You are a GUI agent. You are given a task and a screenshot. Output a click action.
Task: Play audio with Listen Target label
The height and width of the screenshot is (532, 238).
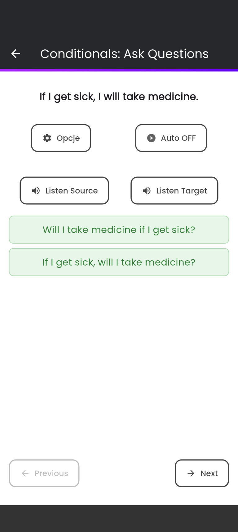[181, 191]
